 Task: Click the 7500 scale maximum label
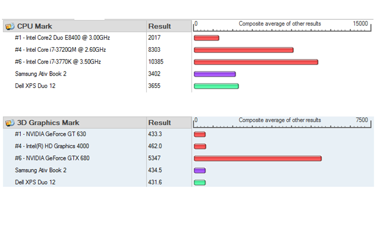point(362,120)
